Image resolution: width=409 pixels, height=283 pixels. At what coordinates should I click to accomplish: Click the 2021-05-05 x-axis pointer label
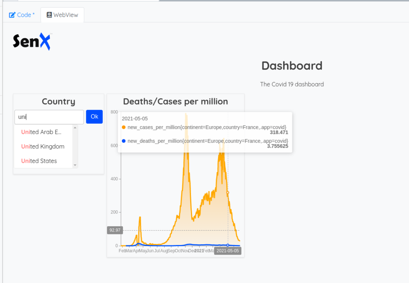[x=228, y=251]
